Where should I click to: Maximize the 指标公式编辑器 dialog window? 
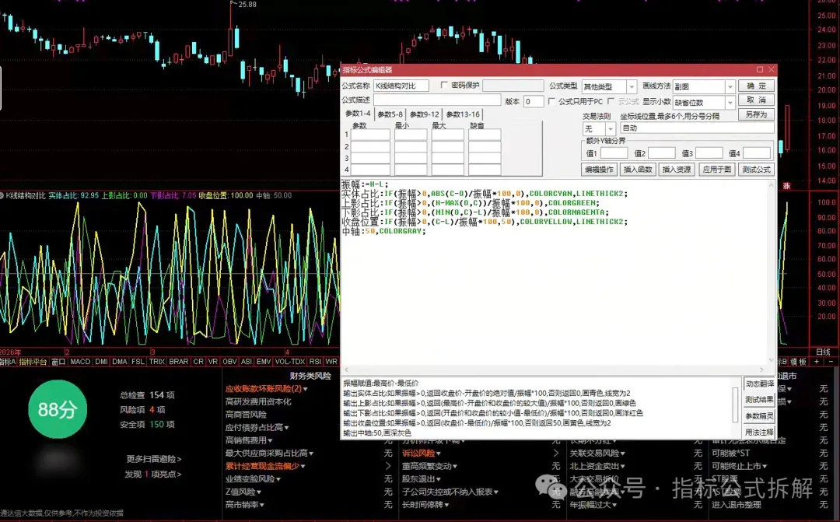coord(760,70)
